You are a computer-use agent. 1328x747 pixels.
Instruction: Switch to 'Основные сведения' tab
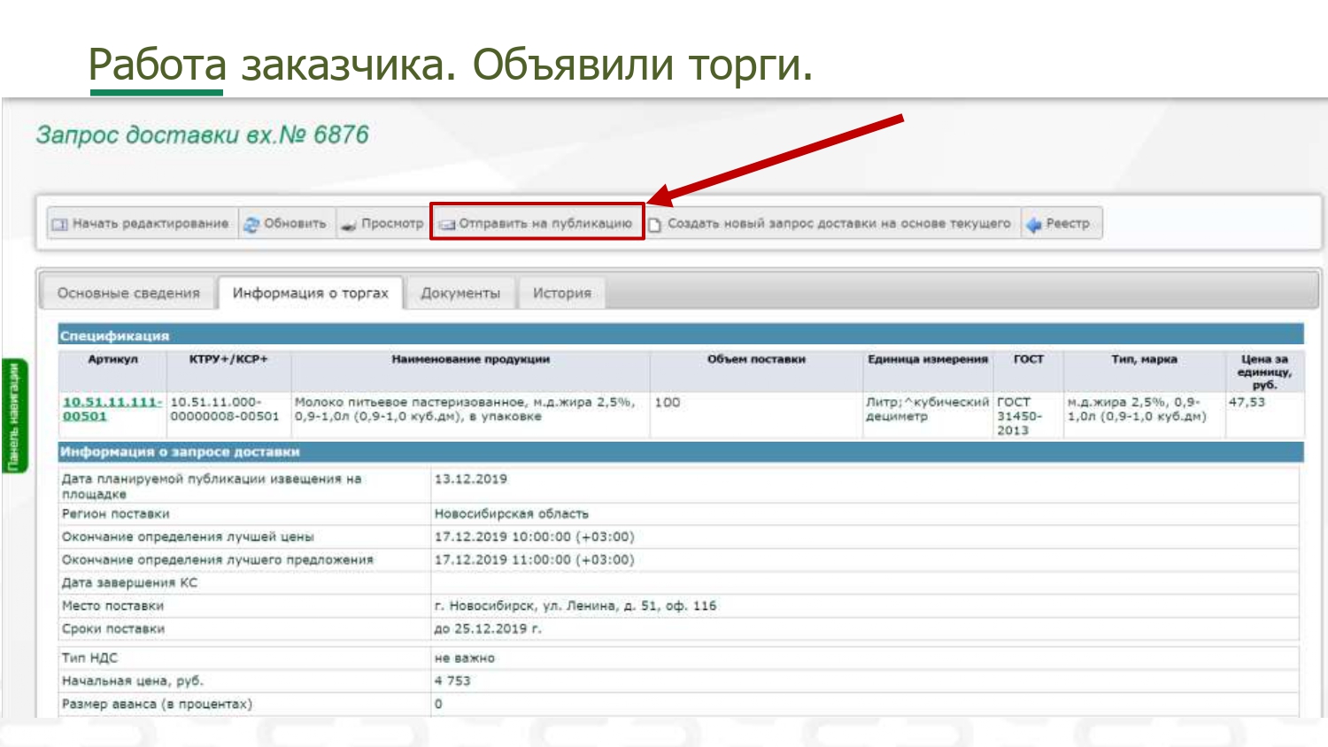pos(128,293)
